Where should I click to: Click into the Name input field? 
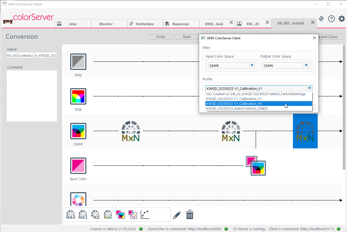pos(32,55)
